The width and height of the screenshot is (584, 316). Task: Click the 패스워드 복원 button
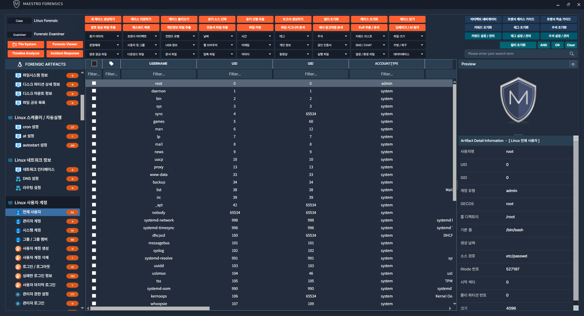tap(141, 28)
